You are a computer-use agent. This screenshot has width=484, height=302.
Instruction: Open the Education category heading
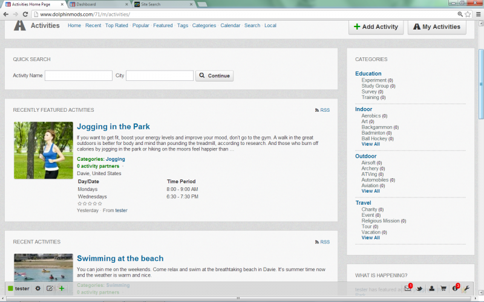pyautogui.click(x=368, y=74)
